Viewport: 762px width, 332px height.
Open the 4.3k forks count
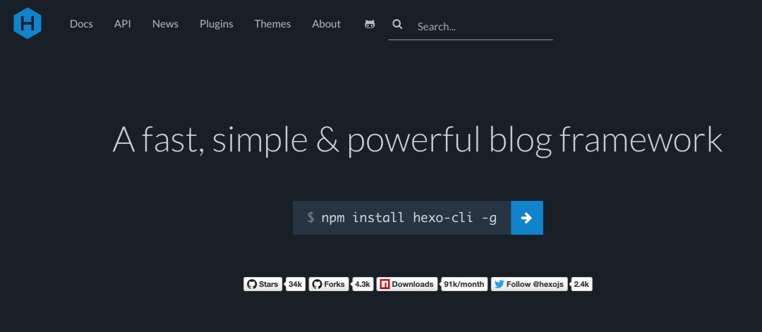pos(363,285)
